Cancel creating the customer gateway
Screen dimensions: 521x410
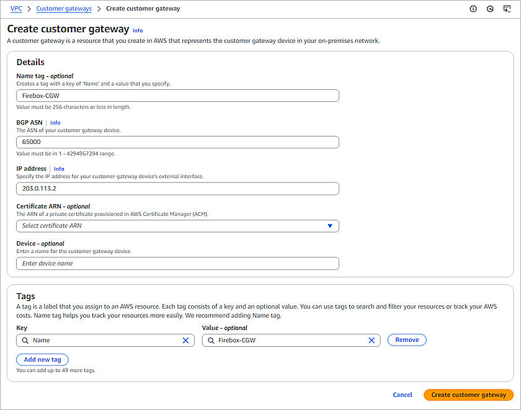pos(403,394)
